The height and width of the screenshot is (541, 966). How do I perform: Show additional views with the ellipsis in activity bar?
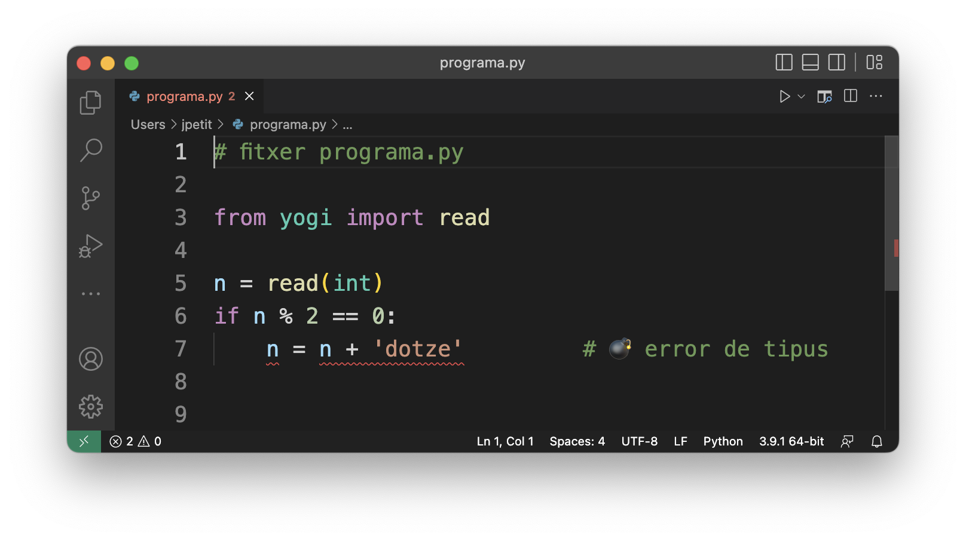click(91, 294)
